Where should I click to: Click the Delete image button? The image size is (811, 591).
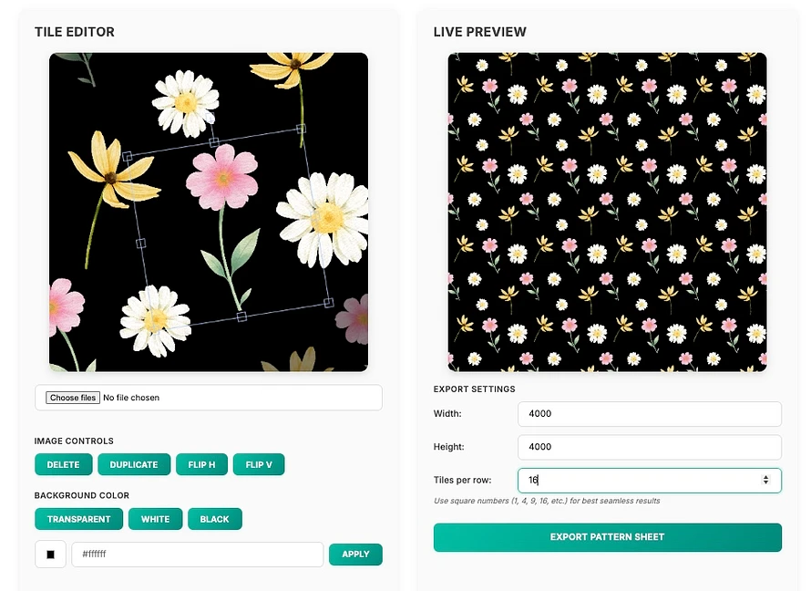click(63, 464)
